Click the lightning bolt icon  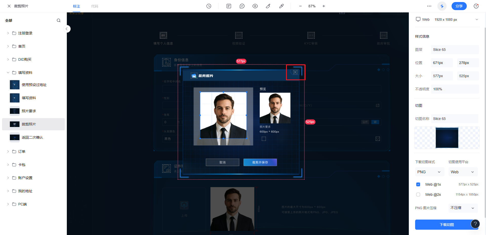tap(442, 6)
